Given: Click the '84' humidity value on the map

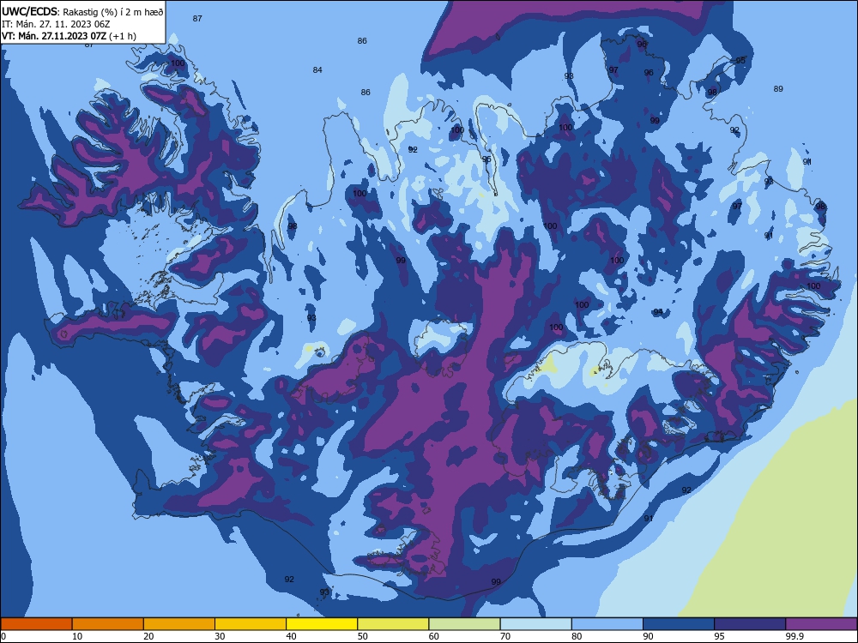Looking at the screenshot, I should click(x=317, y=70).
